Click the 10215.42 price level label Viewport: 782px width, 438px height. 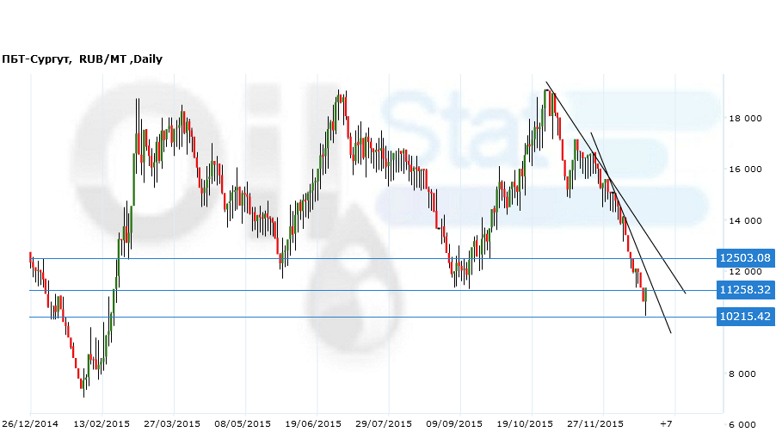[x=744, y=317]
